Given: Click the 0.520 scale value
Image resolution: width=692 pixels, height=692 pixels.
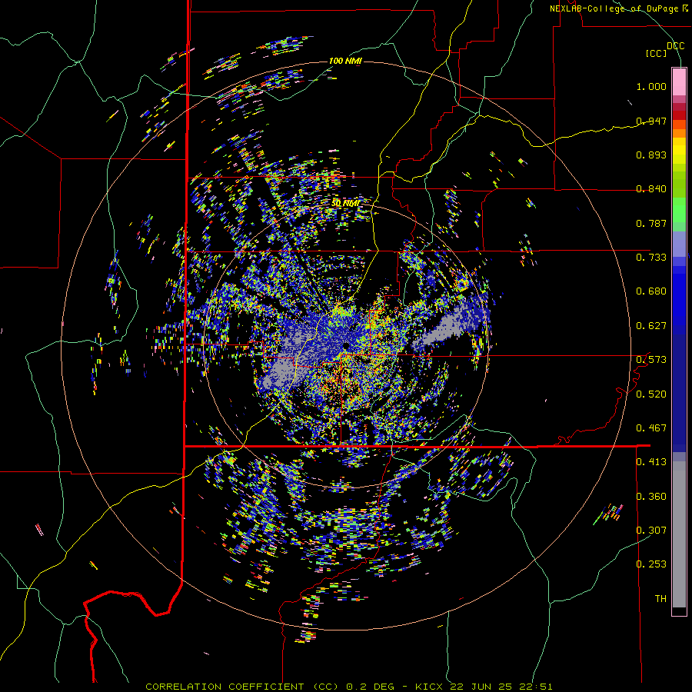Looking at the screenshot, I should click(651, 394).
